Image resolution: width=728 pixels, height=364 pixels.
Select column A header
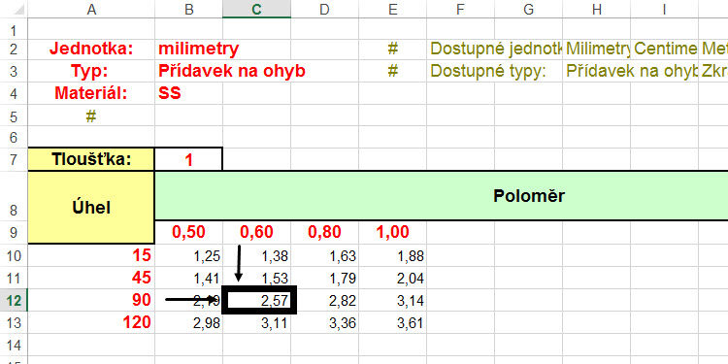pyautogui.click(x=91, y=10)
